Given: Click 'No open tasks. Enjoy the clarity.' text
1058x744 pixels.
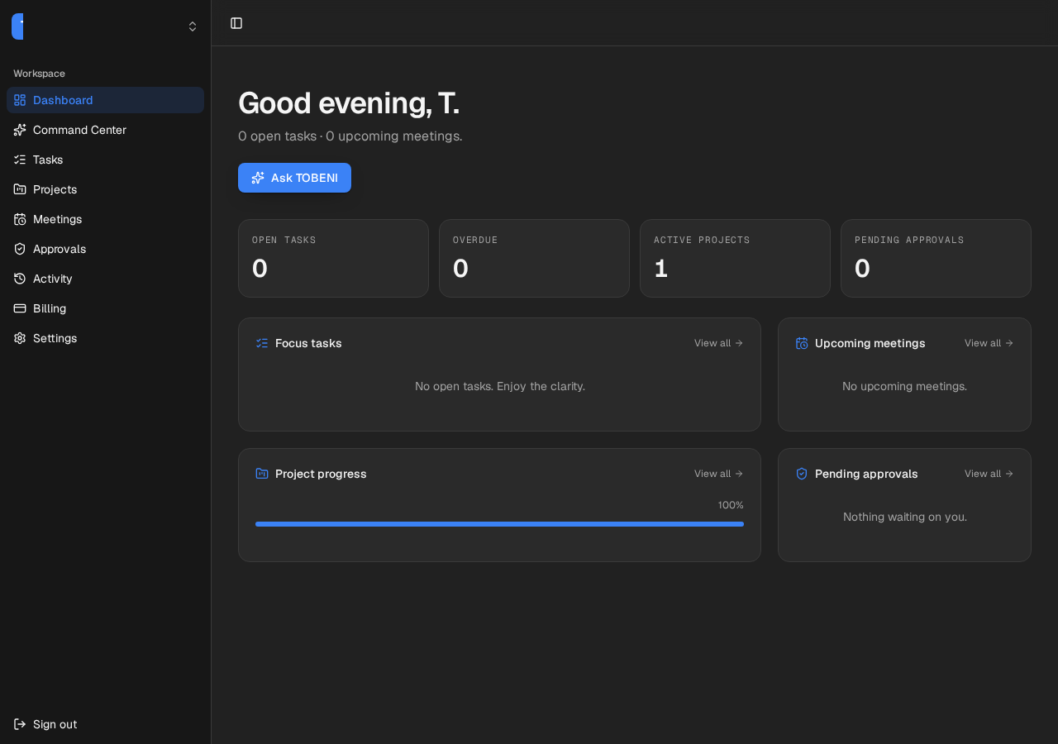Looking at the screenshot, I should click(x=500, y=386).
